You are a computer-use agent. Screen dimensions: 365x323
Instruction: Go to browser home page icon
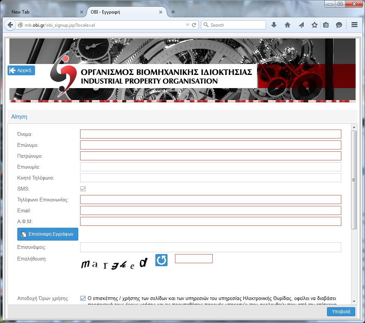tap(287, 25)
